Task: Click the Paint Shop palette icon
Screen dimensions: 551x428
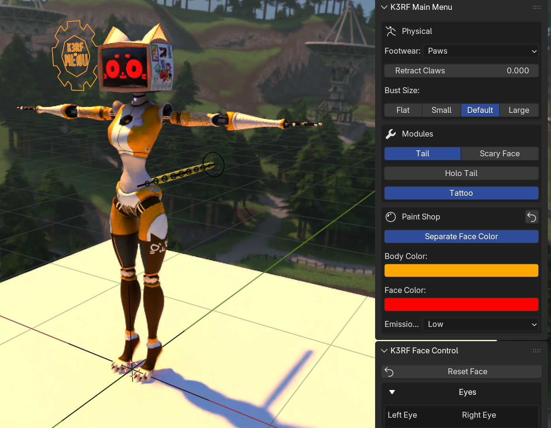Action: click(x=391, y=217)
